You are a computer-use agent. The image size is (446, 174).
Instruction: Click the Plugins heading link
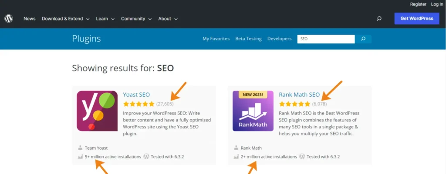pyautogui.click(x=86, y=39)
